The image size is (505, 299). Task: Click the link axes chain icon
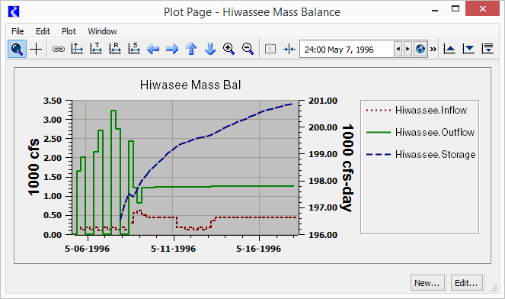[x=59, y=49]
